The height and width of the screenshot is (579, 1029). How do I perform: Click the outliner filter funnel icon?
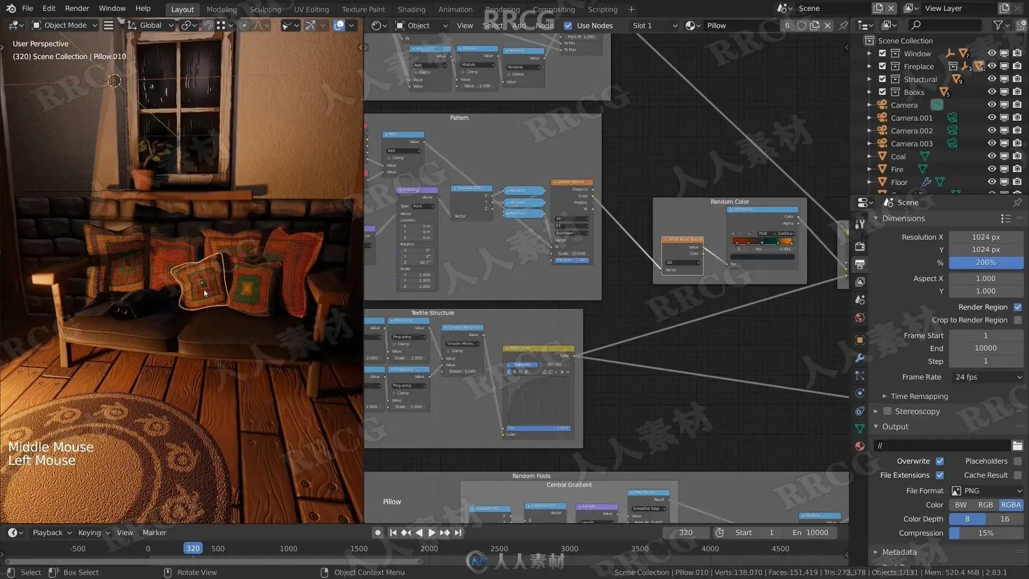pos(997,25)
